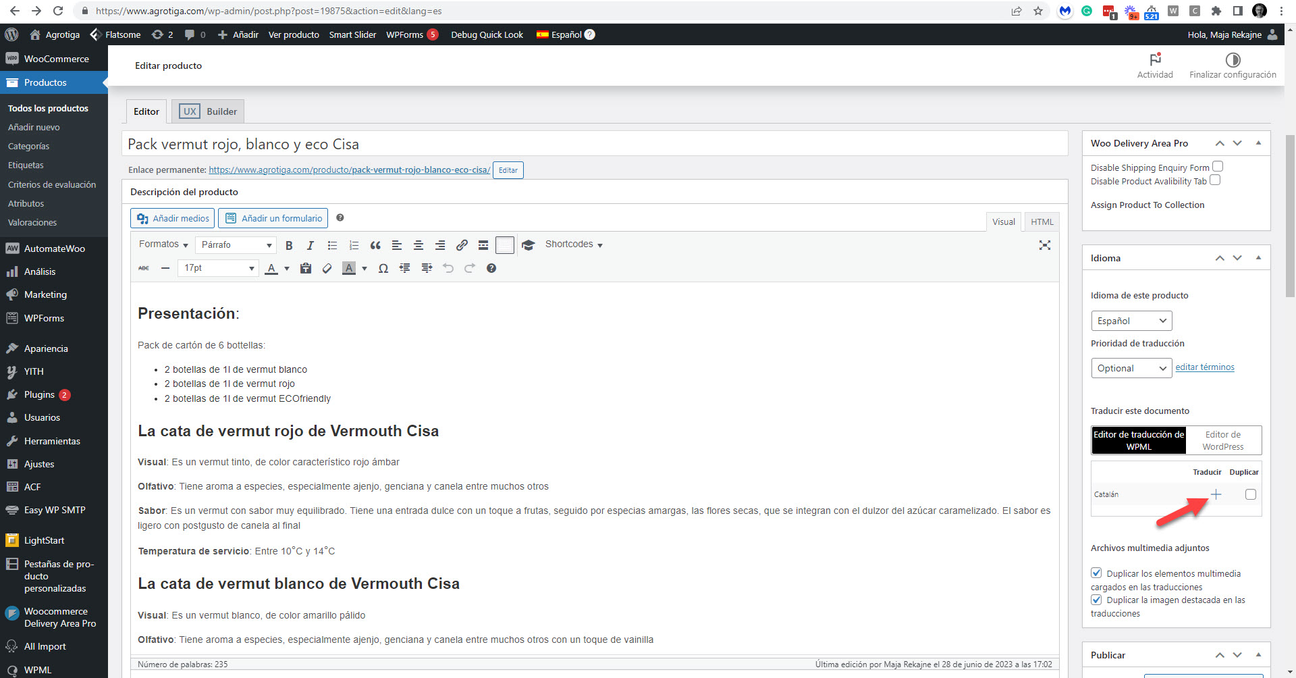Open the product permalink URL
This screenshot has height=678, width=1296.
pyautogui.click(x=350, y=170)
